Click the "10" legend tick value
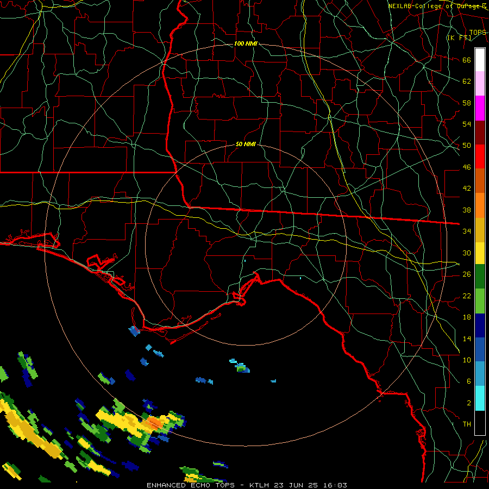 pos(467,360)
